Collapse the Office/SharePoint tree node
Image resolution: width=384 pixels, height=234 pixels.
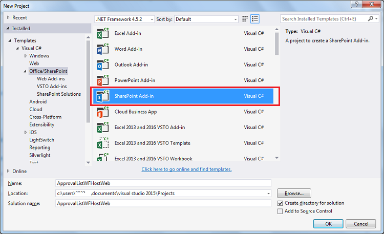[25, 71]
